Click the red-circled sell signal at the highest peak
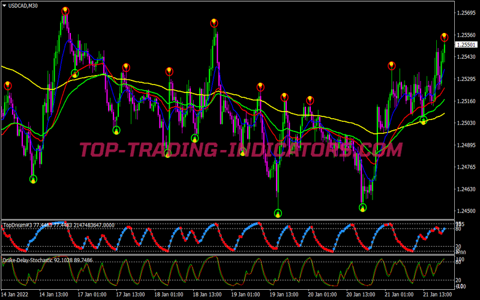Screen dimensions: 480x300 [65, 11]
